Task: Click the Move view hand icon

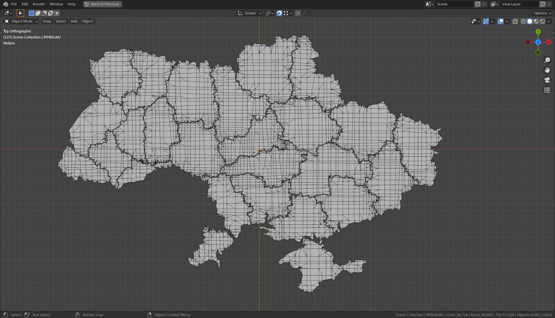Action: pyautogui.click(x=547, y=70)
